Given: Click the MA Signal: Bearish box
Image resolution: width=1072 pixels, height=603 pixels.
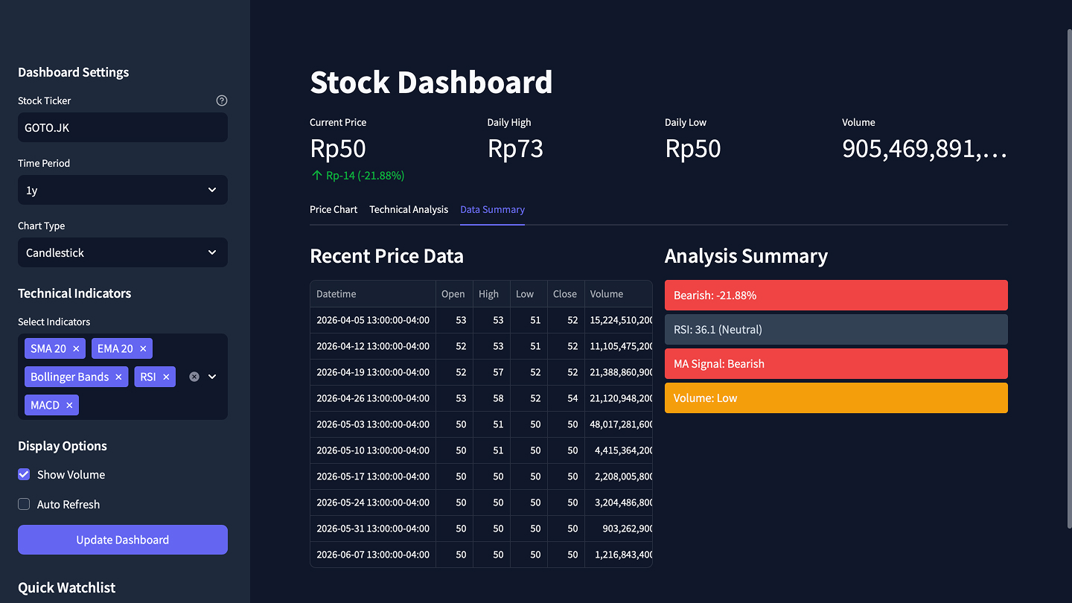Looking at the screenshot, I should tap(836, 363).
